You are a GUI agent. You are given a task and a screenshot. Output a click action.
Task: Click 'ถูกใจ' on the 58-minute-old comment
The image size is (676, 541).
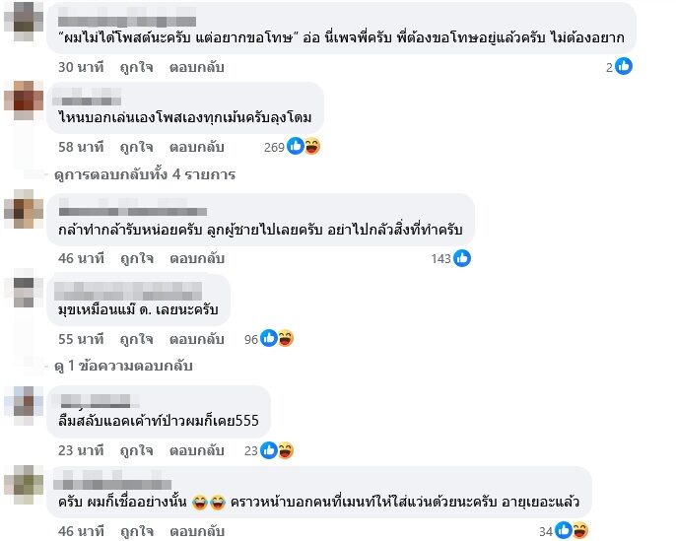point(136,147)
